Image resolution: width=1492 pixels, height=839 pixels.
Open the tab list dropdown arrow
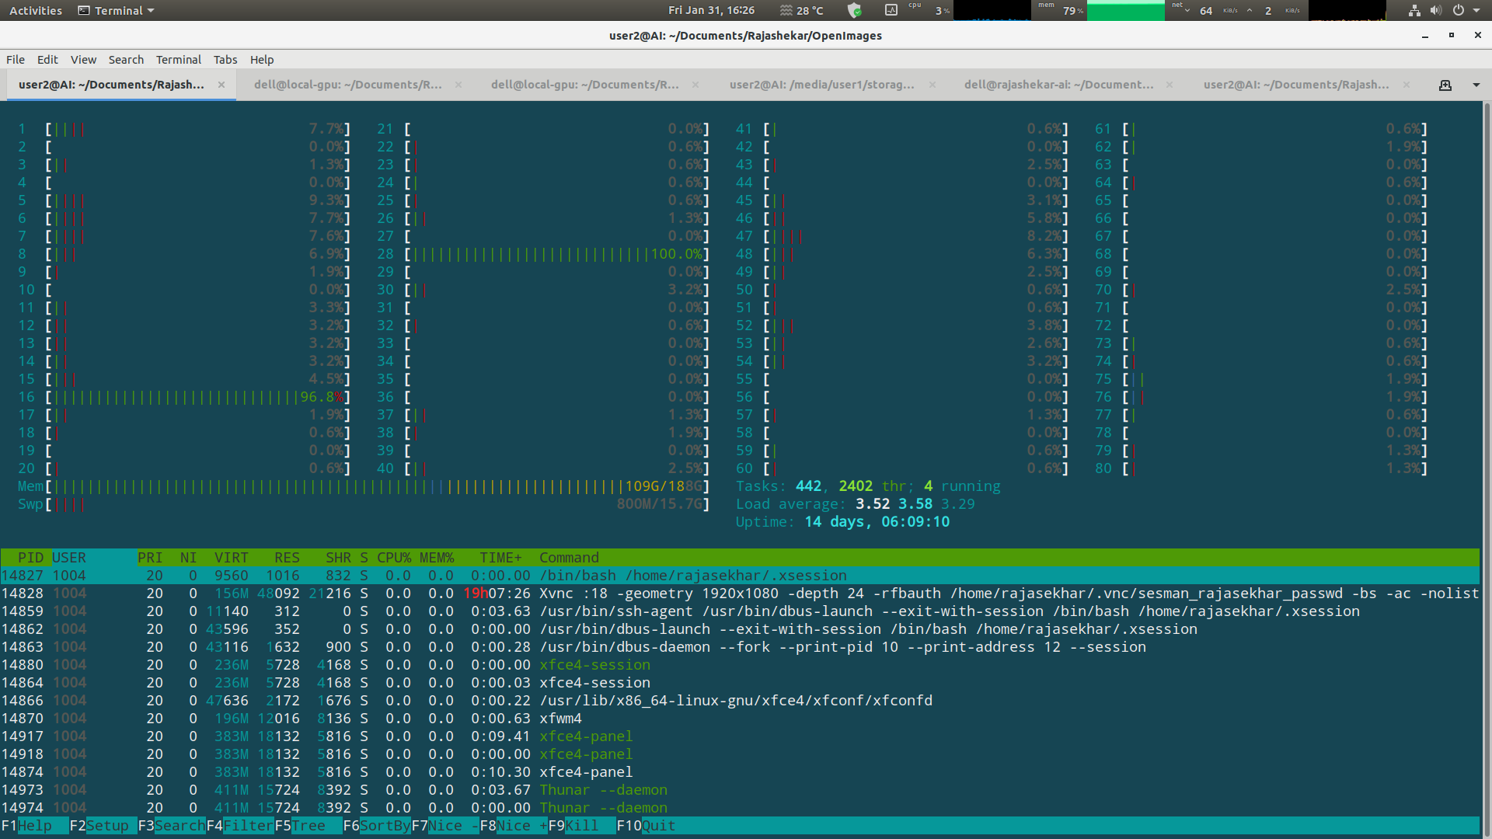tap(1476, 85)
